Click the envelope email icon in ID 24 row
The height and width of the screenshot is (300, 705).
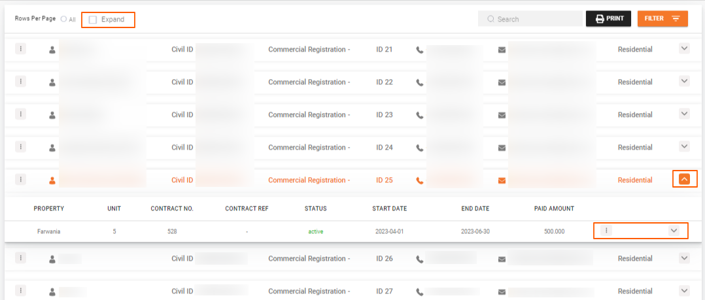coord(502,148)
